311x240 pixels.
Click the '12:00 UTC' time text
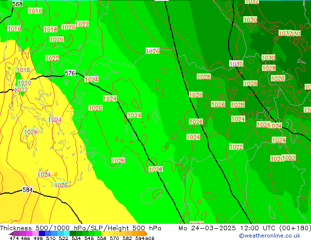pyautogui.click(x=259, y=228)
